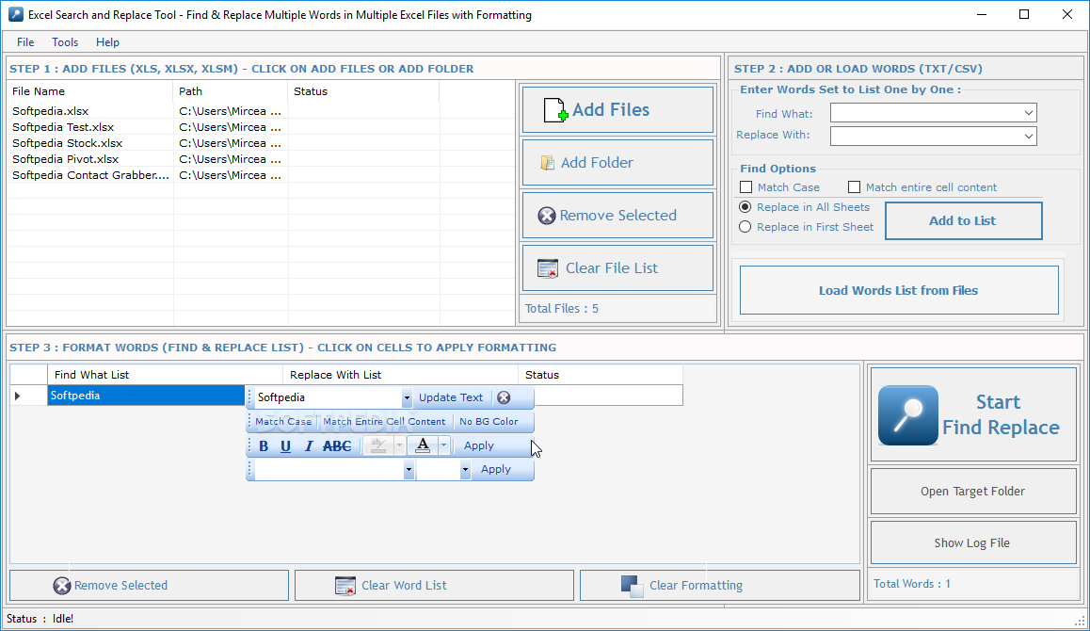Screen dimensions: 1090x631
Task: Toggle Match Entire Cell Content in toolbar
Action: [384, 422]
